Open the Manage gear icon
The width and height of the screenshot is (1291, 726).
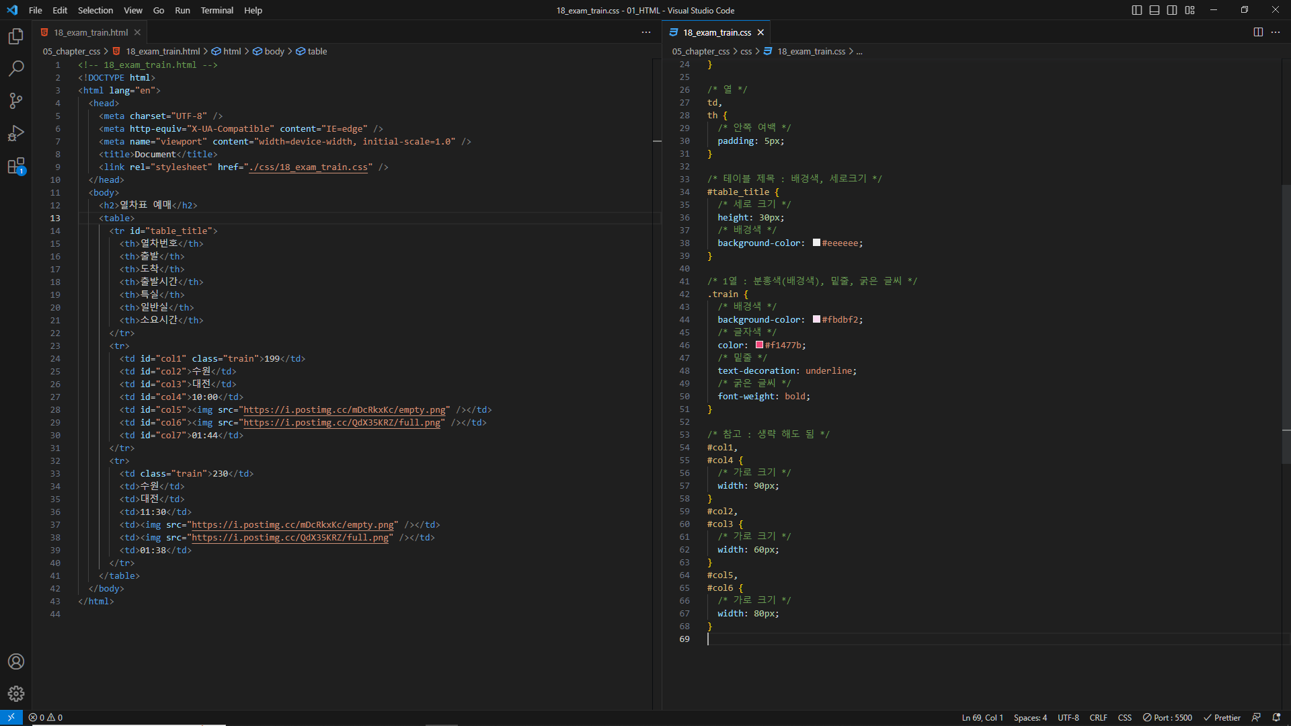coord(16,694)
